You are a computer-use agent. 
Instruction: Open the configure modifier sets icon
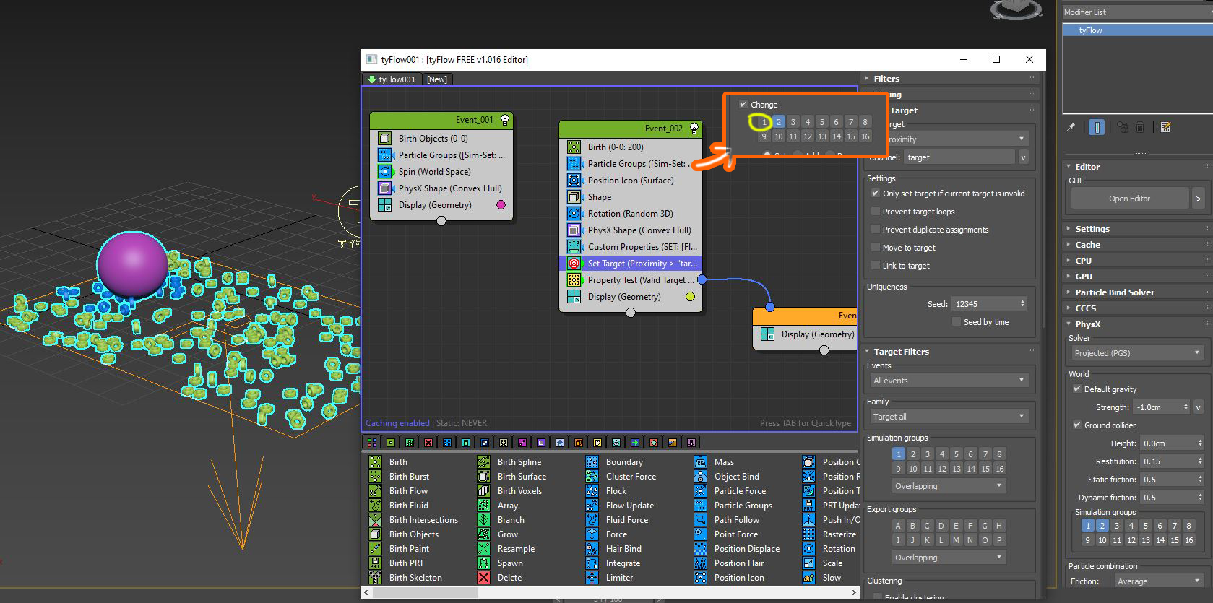point(1165,127)
